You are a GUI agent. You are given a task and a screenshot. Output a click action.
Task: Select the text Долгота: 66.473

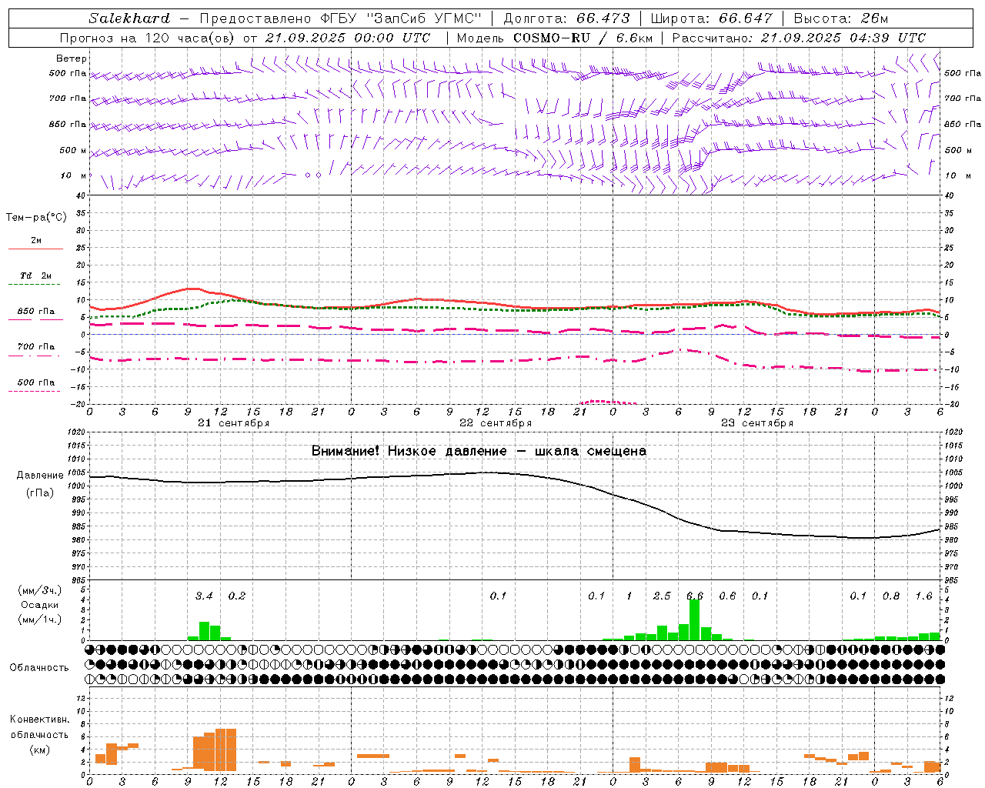point(567,18)
